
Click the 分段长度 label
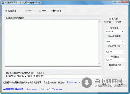115,57
